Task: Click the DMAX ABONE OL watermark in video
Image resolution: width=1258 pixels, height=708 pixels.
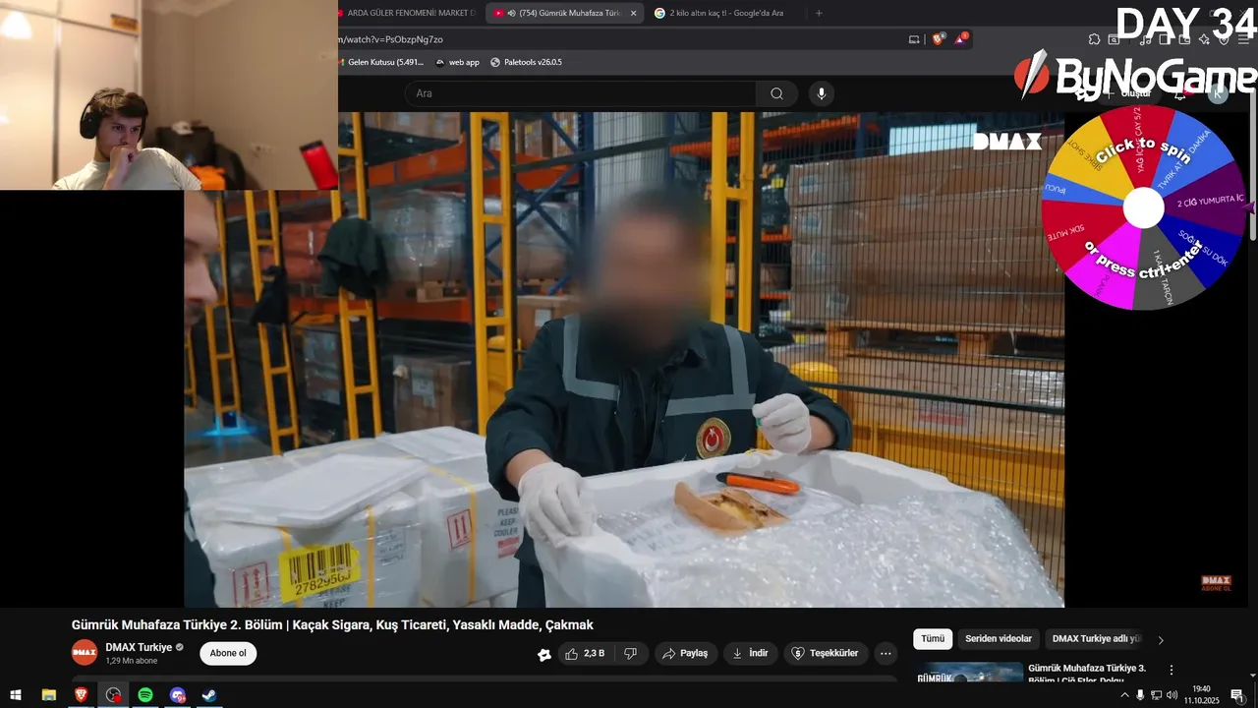Action: (x=1216, y=583)
